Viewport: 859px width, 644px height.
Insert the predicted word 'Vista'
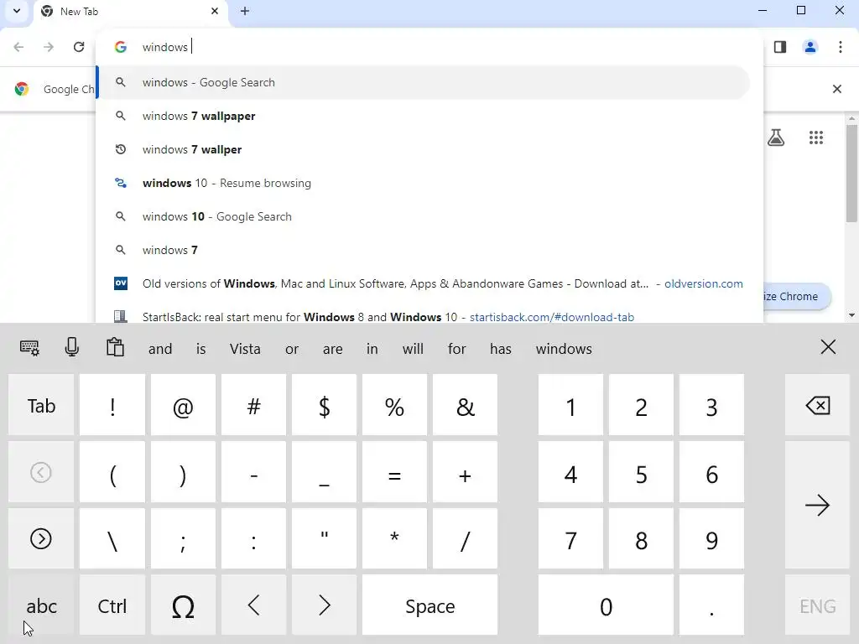(245, 349)
